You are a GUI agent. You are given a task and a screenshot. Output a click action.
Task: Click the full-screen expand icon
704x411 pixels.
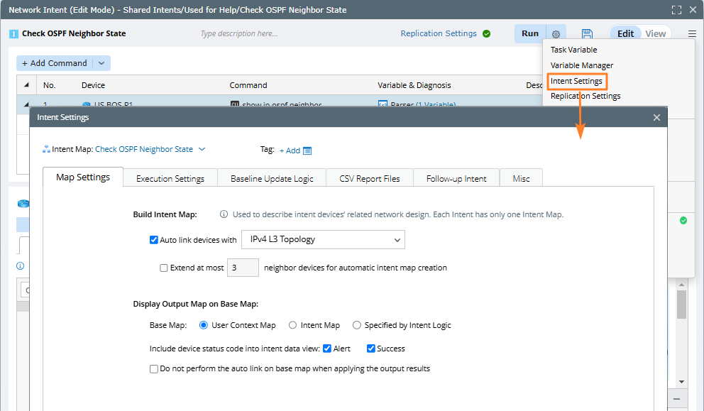pos(676,10)
